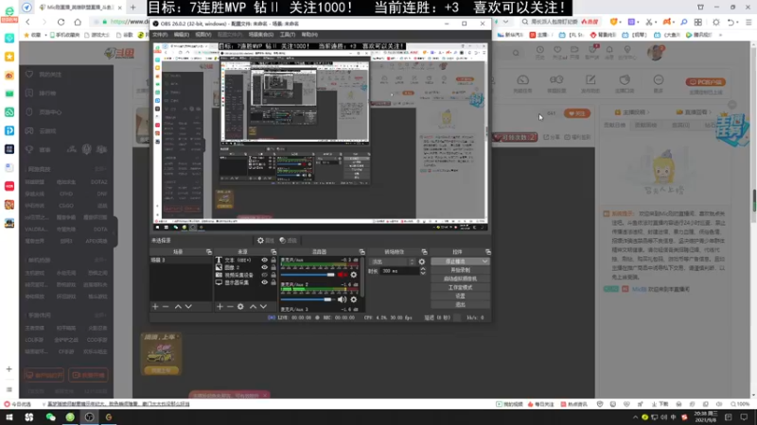
Task: Open the stop streaming button dropdown arrow
Action: (x=484, y=262)
